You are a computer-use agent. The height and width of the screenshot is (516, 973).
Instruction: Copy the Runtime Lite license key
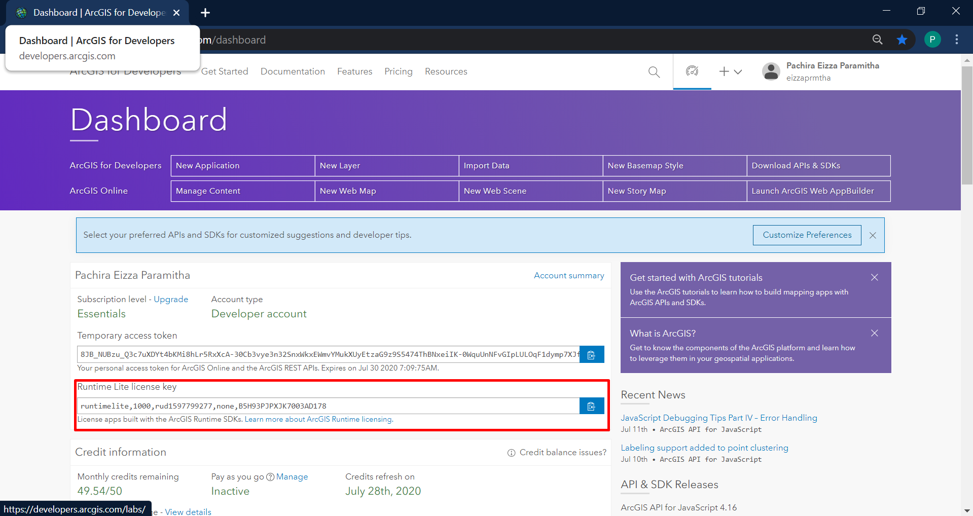(x=592, y=406)
